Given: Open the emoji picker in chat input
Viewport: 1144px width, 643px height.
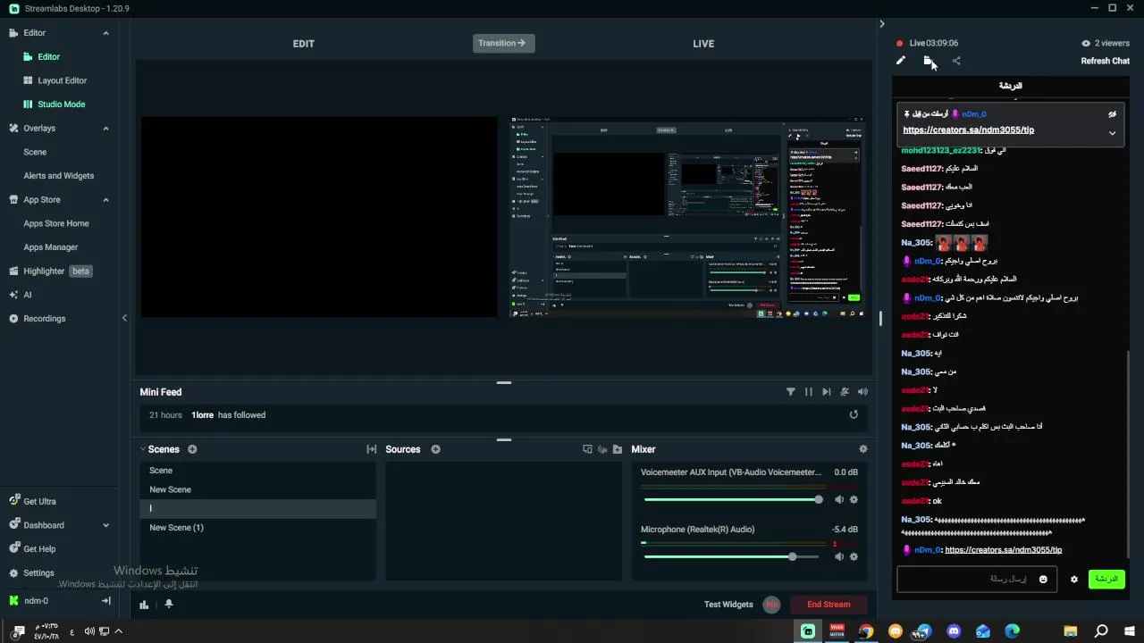Looking at the screenshot, I should coord(1043,579).
